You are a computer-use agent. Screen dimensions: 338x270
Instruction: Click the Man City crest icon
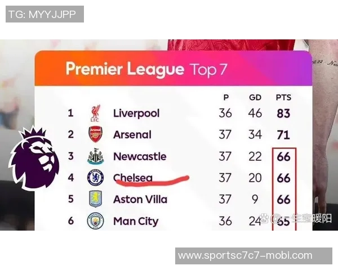coord(95,220)
